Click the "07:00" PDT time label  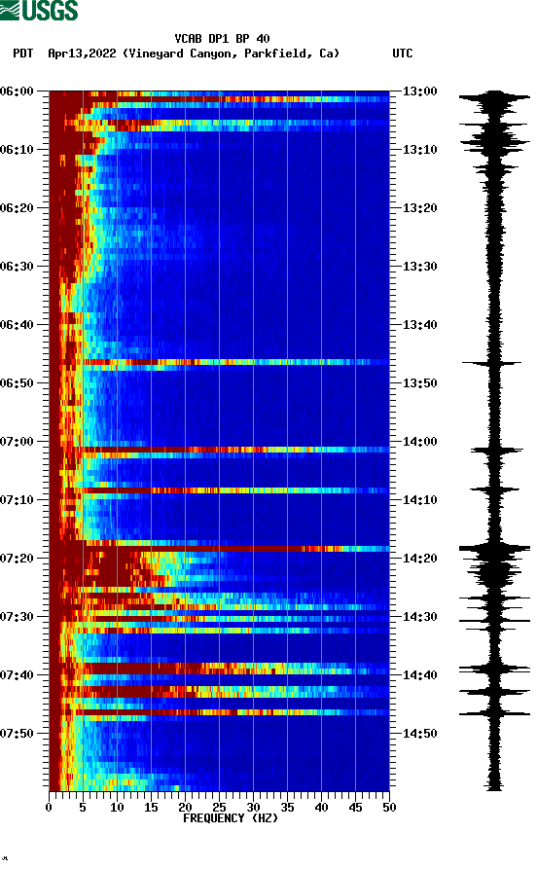point(17,442)
